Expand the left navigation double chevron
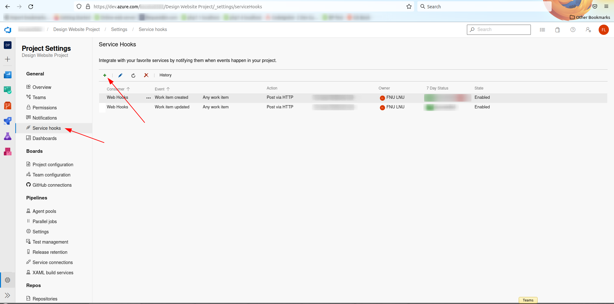The image size is (614, 304). [x=8, y=295]
